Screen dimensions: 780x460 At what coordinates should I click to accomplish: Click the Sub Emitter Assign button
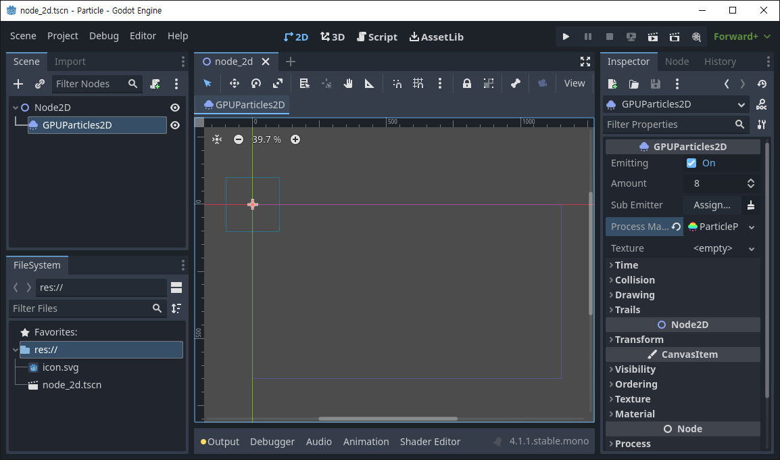pos(712,205)
